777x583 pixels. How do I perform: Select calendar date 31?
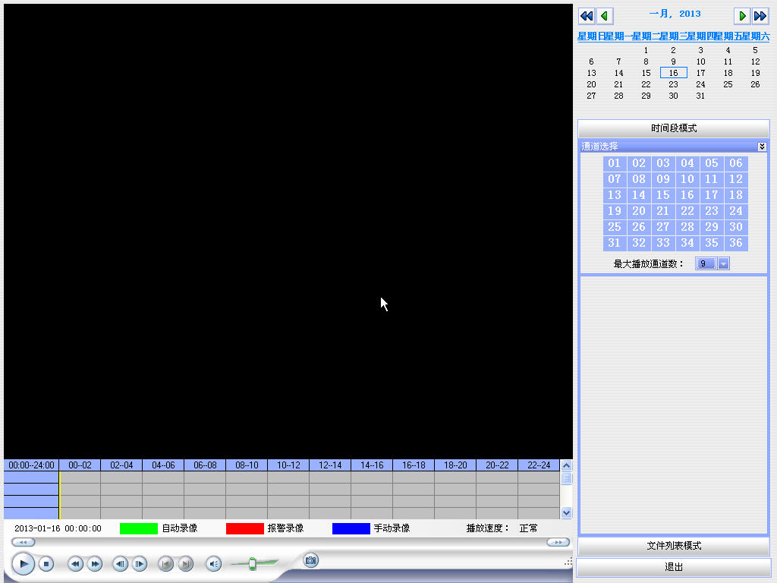click(x=700, y=96)
